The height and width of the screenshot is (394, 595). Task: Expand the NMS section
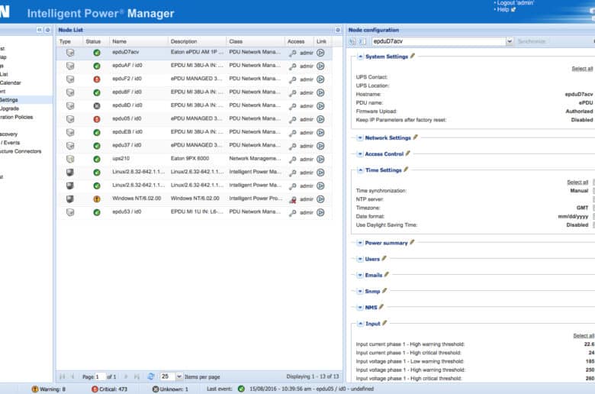[360, 308]
